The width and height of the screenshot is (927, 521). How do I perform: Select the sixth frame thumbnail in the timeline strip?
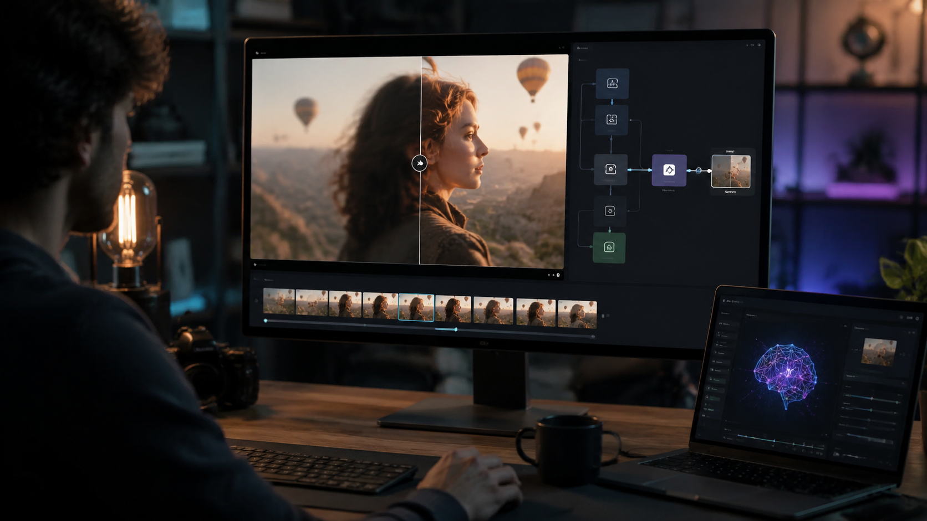pos(453,308)
